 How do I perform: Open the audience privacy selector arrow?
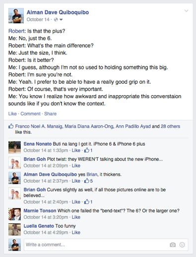(61, 20)
